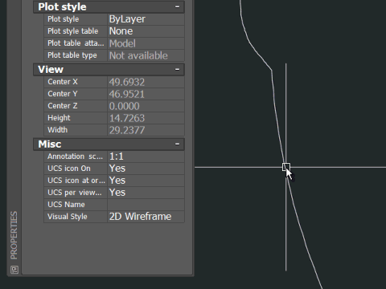386x289 pixels.
Task: Click the PROPERTIES vertical title bar
Action: [x=14, y=235]
